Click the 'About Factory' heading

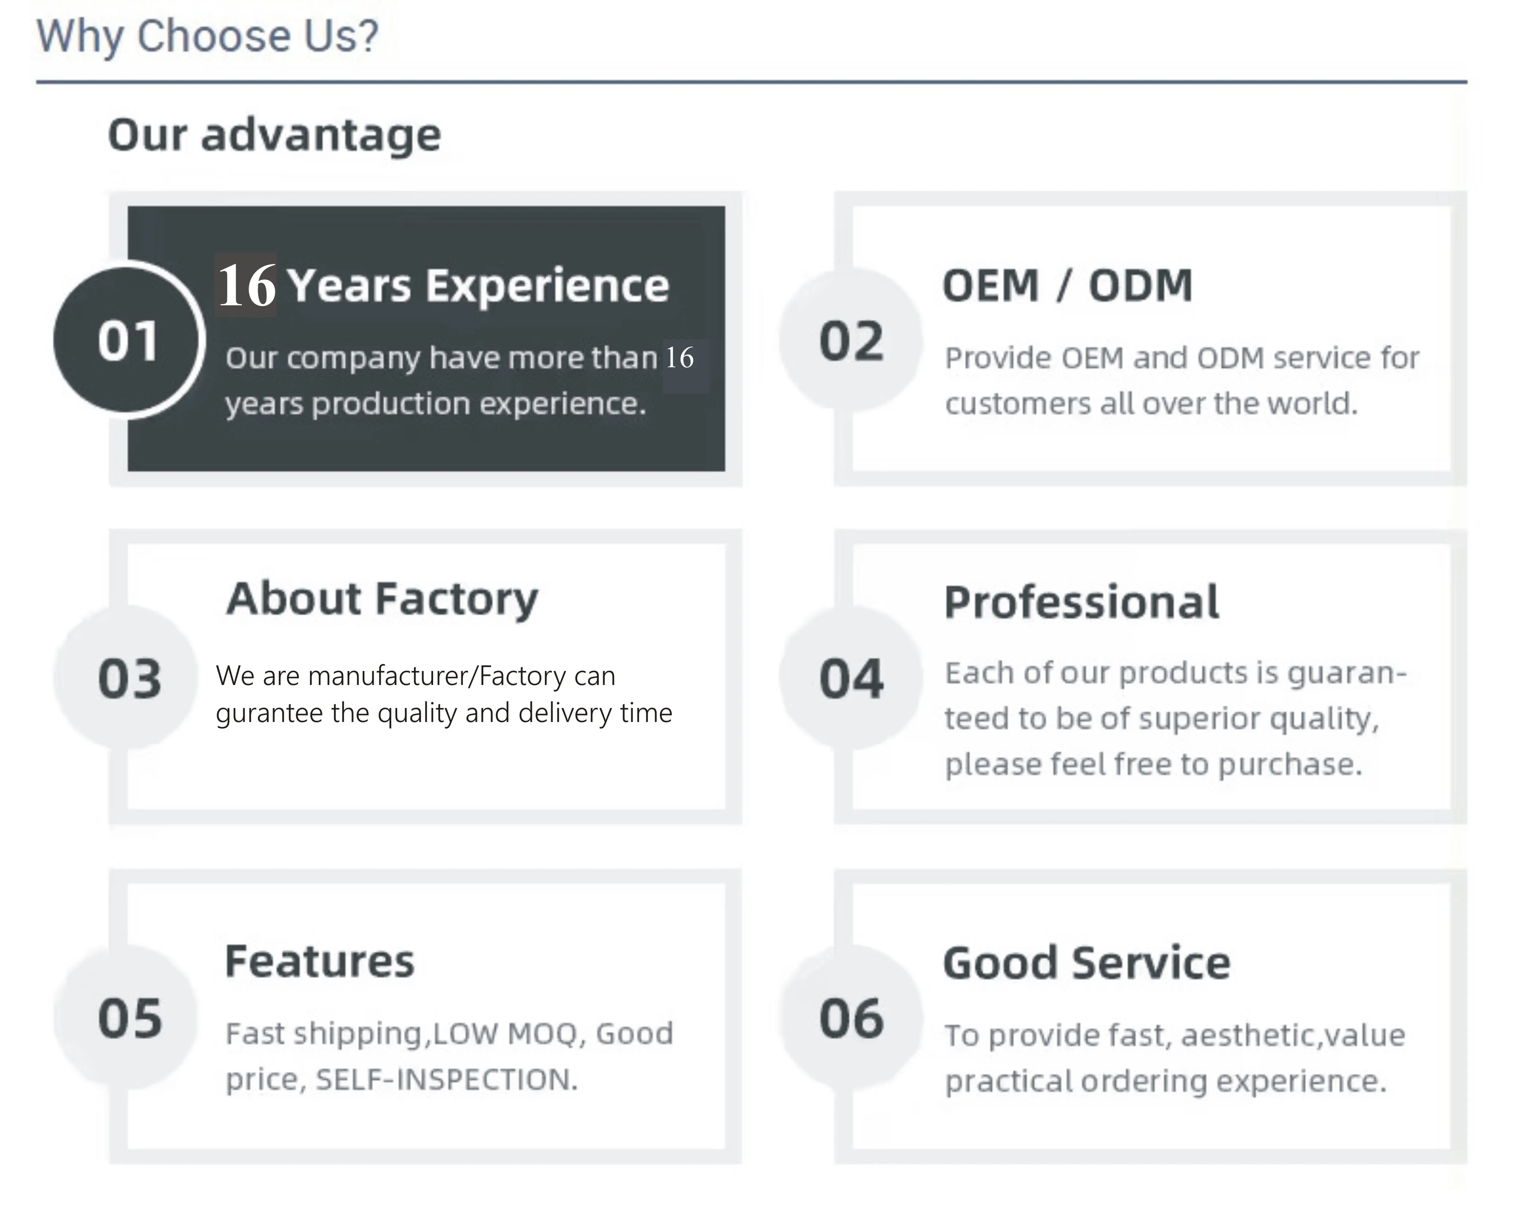pyautogui.click(x=382, y=599)
